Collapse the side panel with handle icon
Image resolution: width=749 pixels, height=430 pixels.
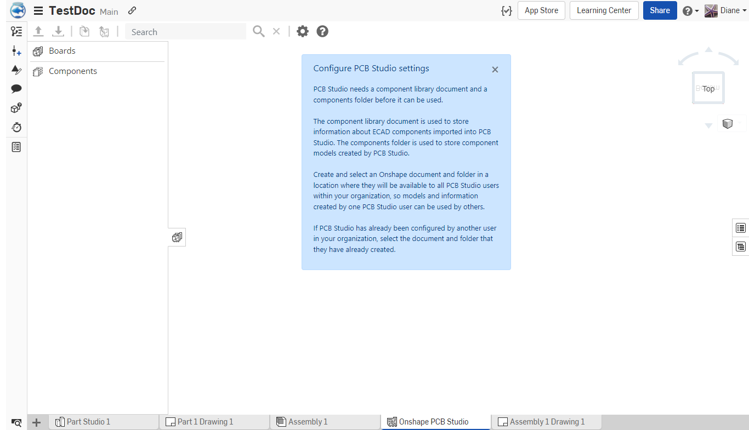point(177,237)
